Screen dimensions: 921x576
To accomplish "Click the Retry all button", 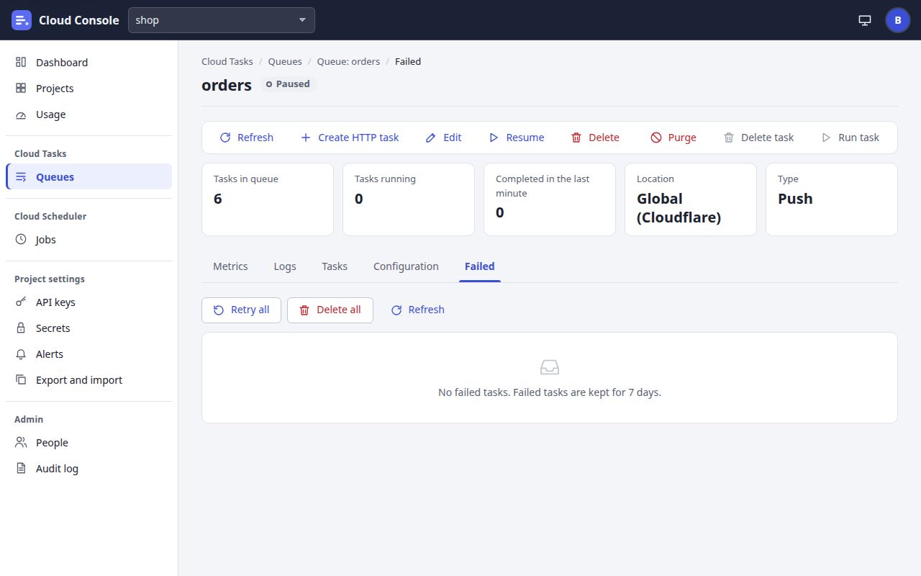I will tap(241, 310).
